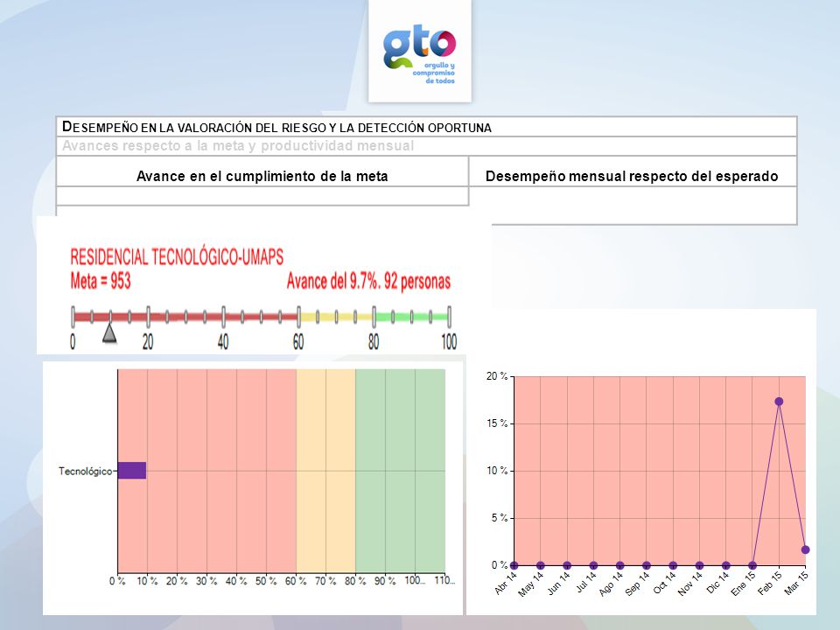Click the Dic 14 data point
840x630 pixels.
[x=726, y=565]
